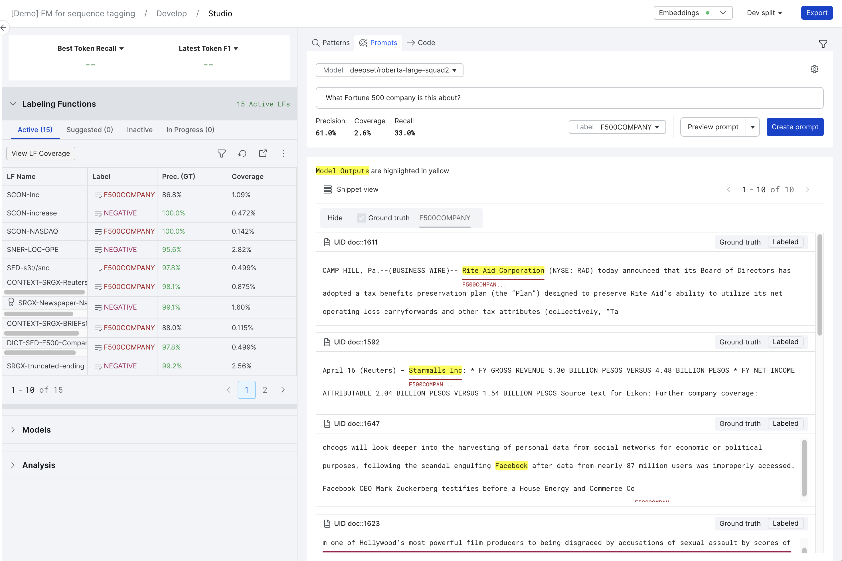Screen dimensions: 842x561
Task: Open Best Token Recall metric dropdown
Action: coord(90,48)
